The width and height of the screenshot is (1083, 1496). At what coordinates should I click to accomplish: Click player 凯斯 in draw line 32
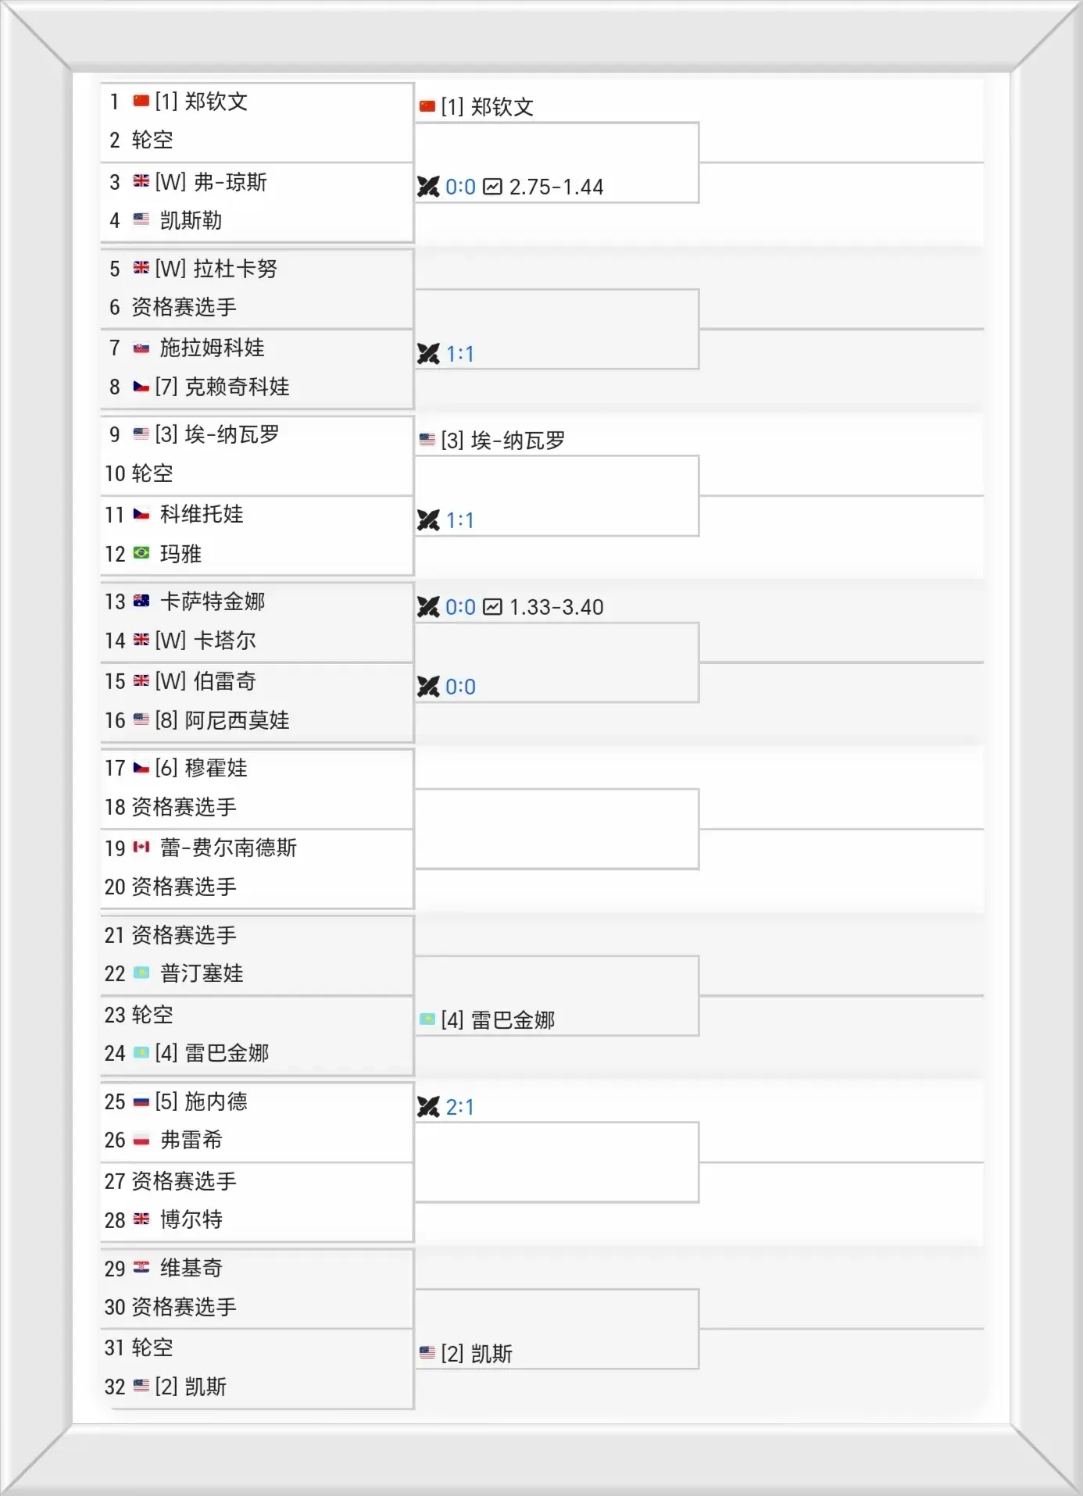coord(206,1387)
